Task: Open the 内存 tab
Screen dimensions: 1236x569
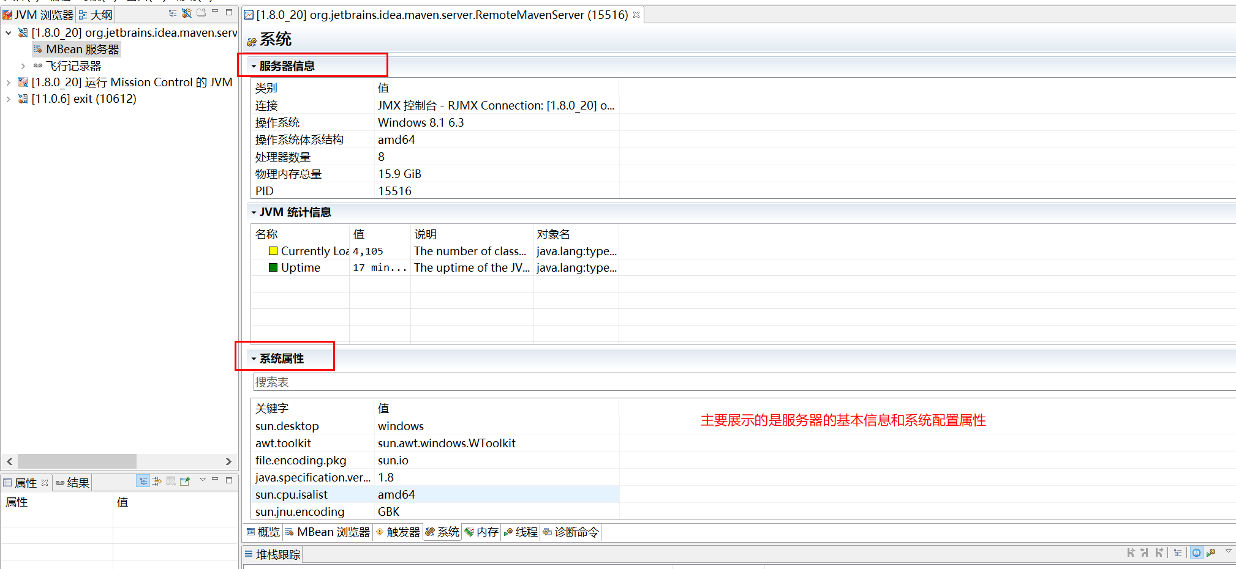Action: 481,532
